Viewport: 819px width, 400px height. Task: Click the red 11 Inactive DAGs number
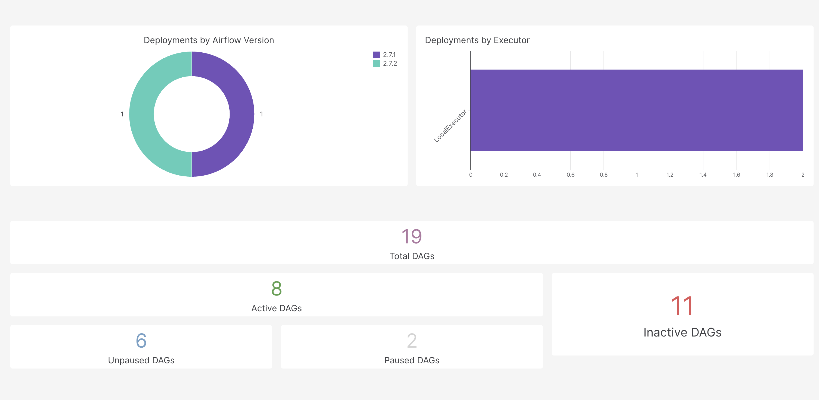pyautogui.click(x=682, y=306)
